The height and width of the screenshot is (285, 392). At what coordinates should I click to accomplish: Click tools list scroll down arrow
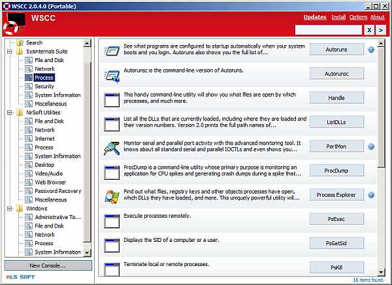pos(381,272)
